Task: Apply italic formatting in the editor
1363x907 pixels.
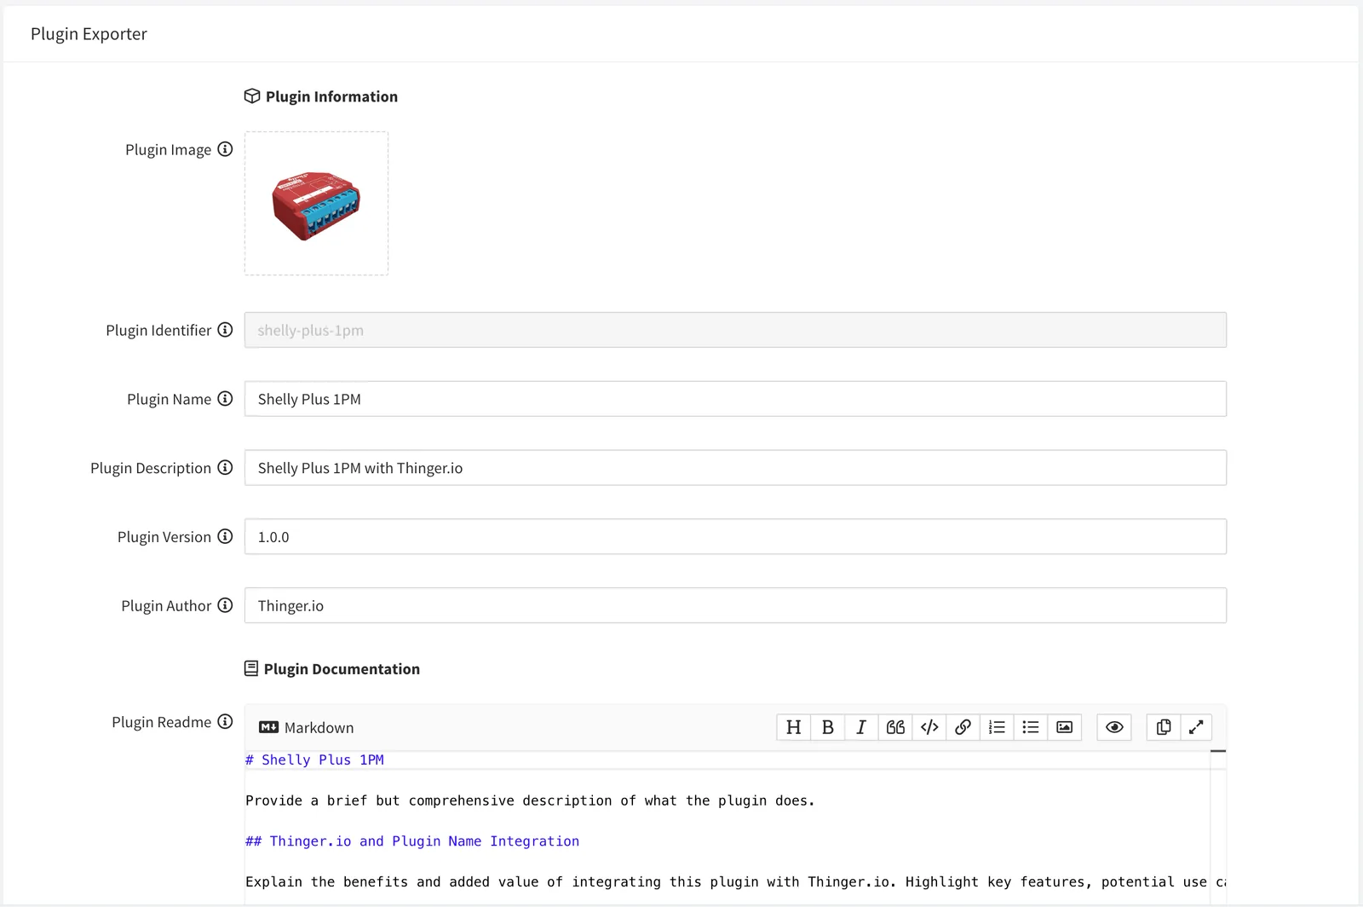Action: click(x=861, y=727)
